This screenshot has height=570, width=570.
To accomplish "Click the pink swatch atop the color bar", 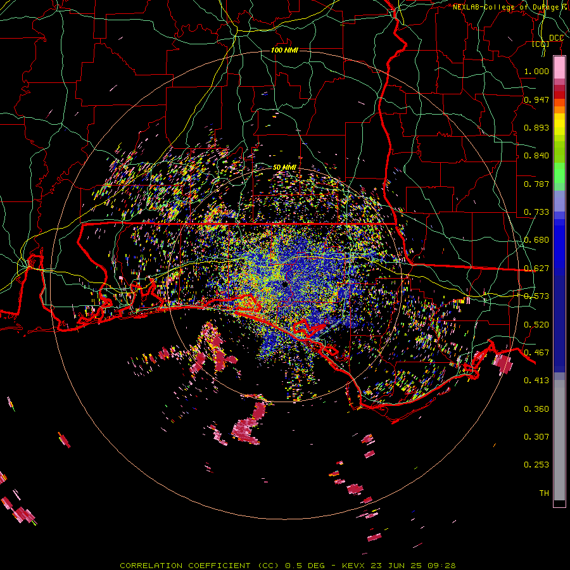I will (x=559, y=68).
